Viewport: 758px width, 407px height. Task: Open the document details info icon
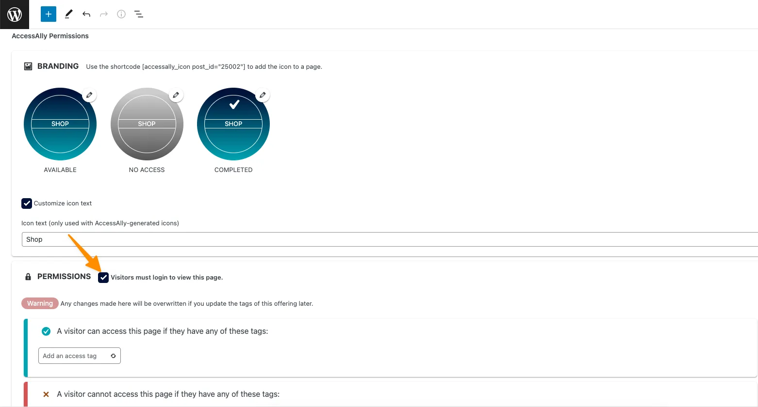point(121,14)
